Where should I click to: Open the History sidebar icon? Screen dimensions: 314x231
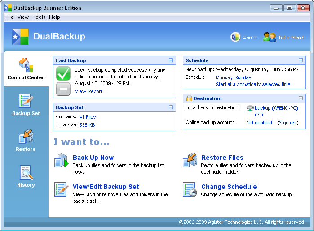coord(26,173)
